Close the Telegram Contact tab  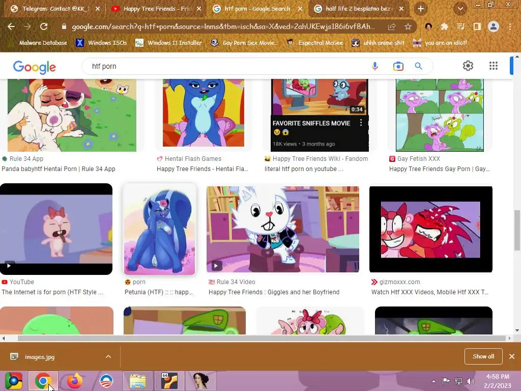(98, 9)
